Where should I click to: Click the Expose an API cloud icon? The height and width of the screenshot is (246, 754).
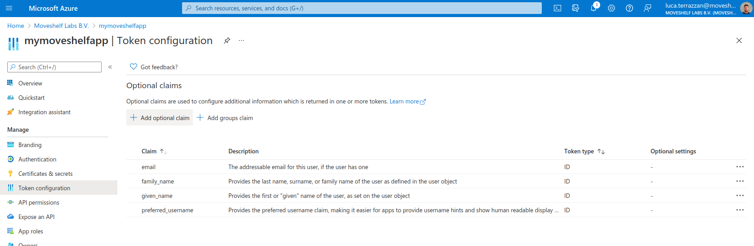pos(10,217)
